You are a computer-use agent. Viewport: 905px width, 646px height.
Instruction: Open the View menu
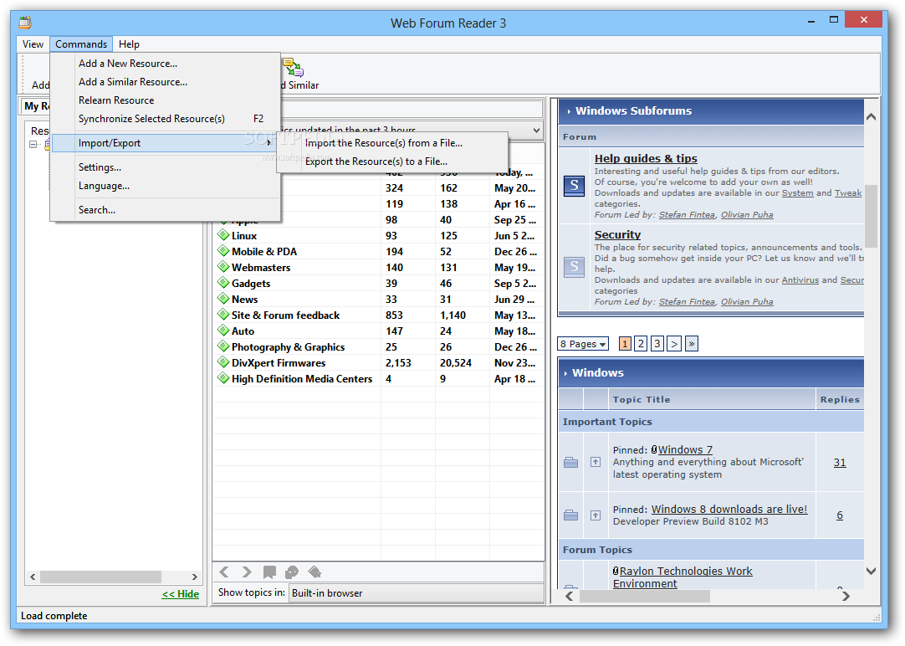coord(33,44)
